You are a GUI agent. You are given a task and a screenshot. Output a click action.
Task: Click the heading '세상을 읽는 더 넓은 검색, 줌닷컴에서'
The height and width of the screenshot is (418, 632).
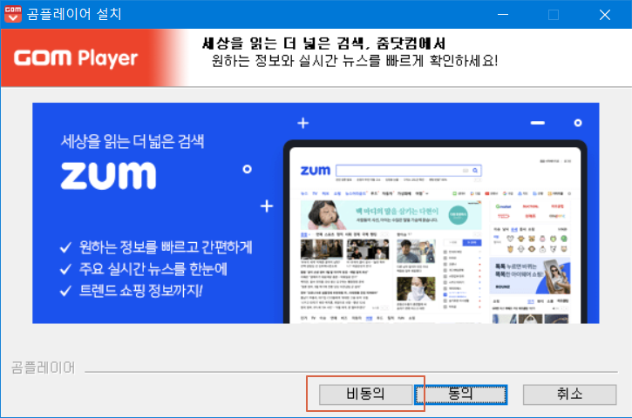point(323,43)
